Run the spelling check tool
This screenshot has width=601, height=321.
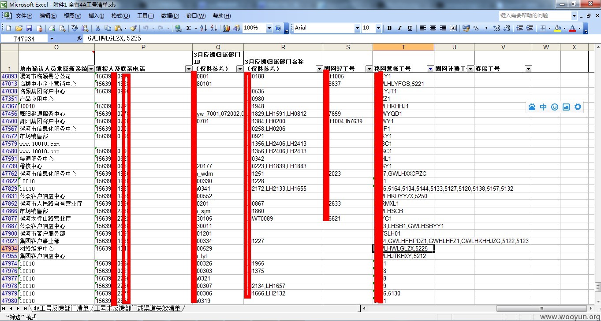pos(75,28)
